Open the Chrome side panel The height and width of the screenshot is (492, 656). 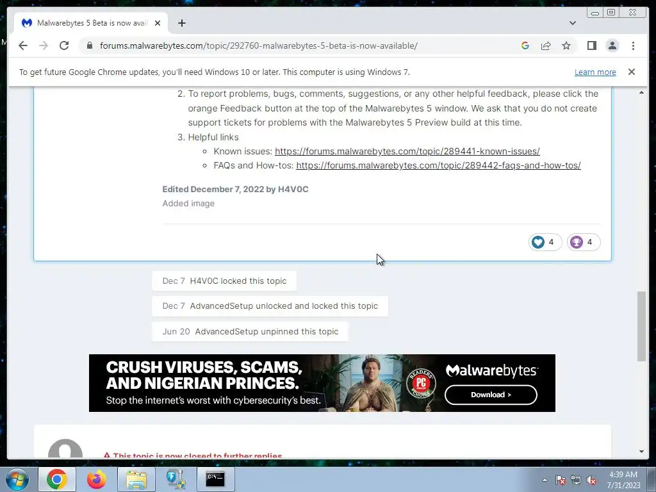click(592, 45)
